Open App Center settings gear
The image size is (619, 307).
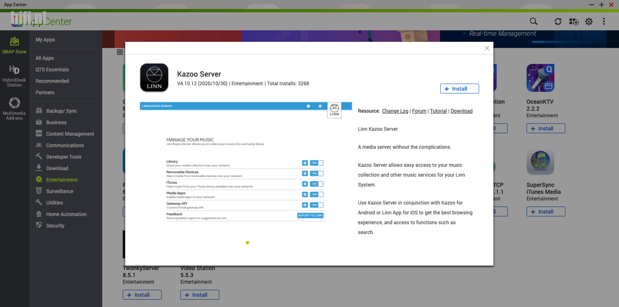(589, 21)
